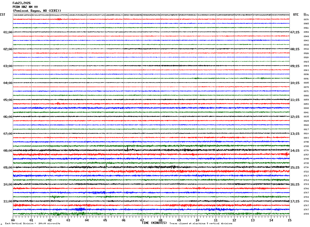This screenshot has width=310, height=227.
Task: Click the DC offset value "8835"
Action: 306,117
